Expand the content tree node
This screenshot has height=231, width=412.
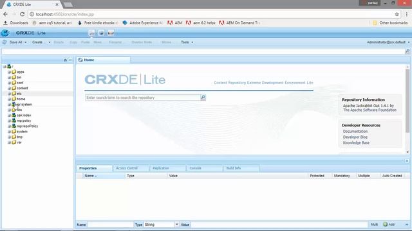(x=9, y=89)
